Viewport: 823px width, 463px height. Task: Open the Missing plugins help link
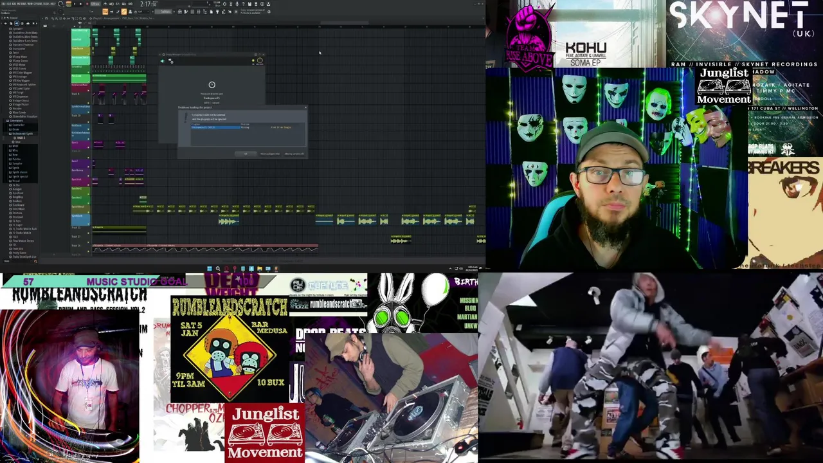(270, 154)
